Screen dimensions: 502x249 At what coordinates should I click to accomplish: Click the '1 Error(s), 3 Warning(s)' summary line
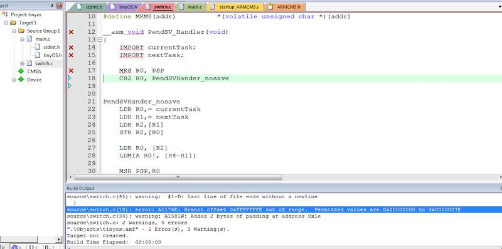click(148, 229)
